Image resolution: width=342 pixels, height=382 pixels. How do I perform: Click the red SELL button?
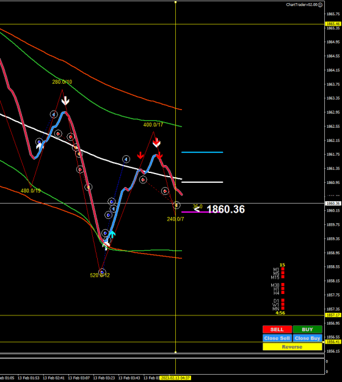point(277,329)
